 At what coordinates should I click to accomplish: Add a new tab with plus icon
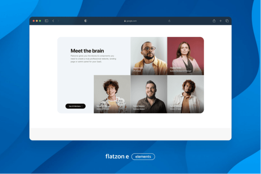click(x=220, y=21)
